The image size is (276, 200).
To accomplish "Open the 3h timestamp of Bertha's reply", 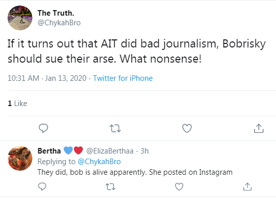I will tap(145, 151).
